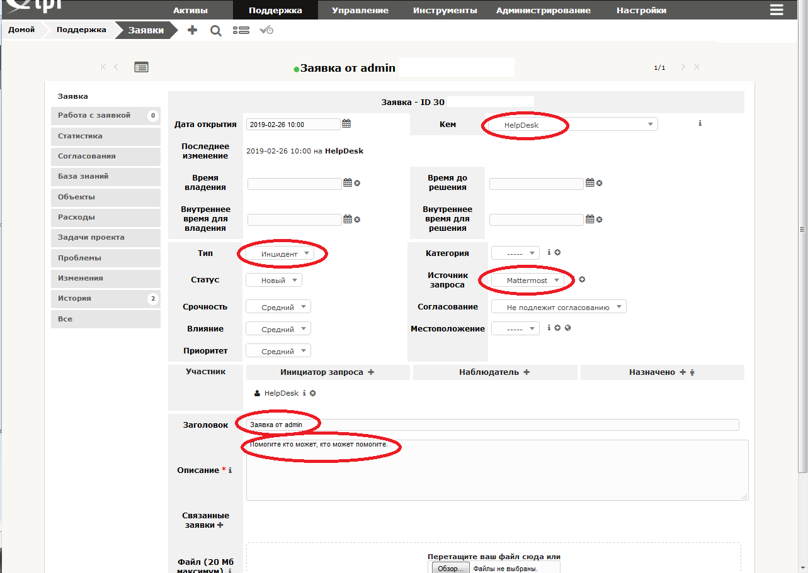Expand the Тип dropdown showing Инцидент
Image resolution: width=808 pixels, height=573 pixels.
point(279,253)
